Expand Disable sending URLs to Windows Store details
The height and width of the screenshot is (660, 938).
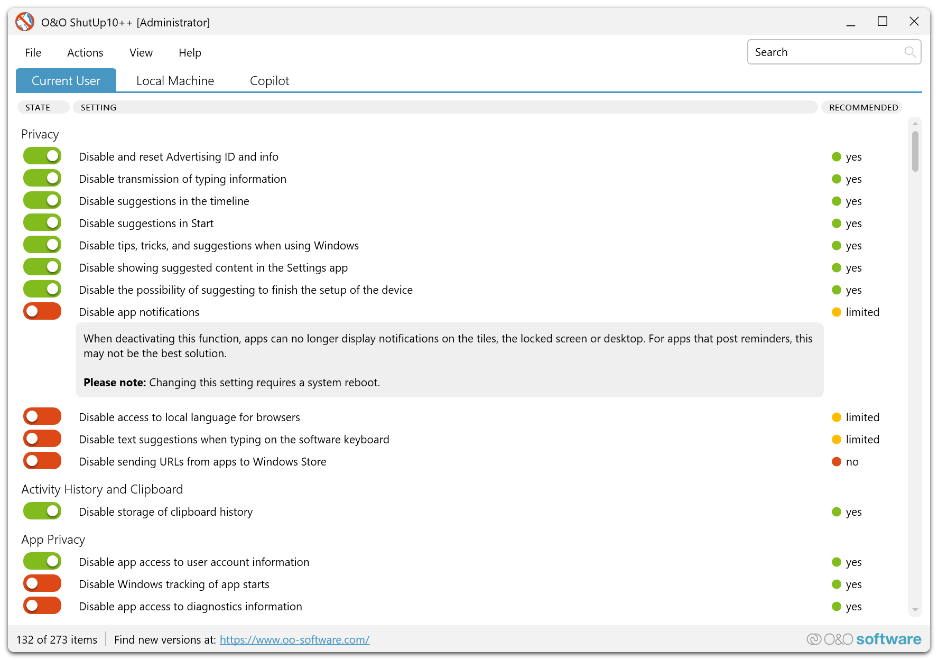[x=202, y=462]
